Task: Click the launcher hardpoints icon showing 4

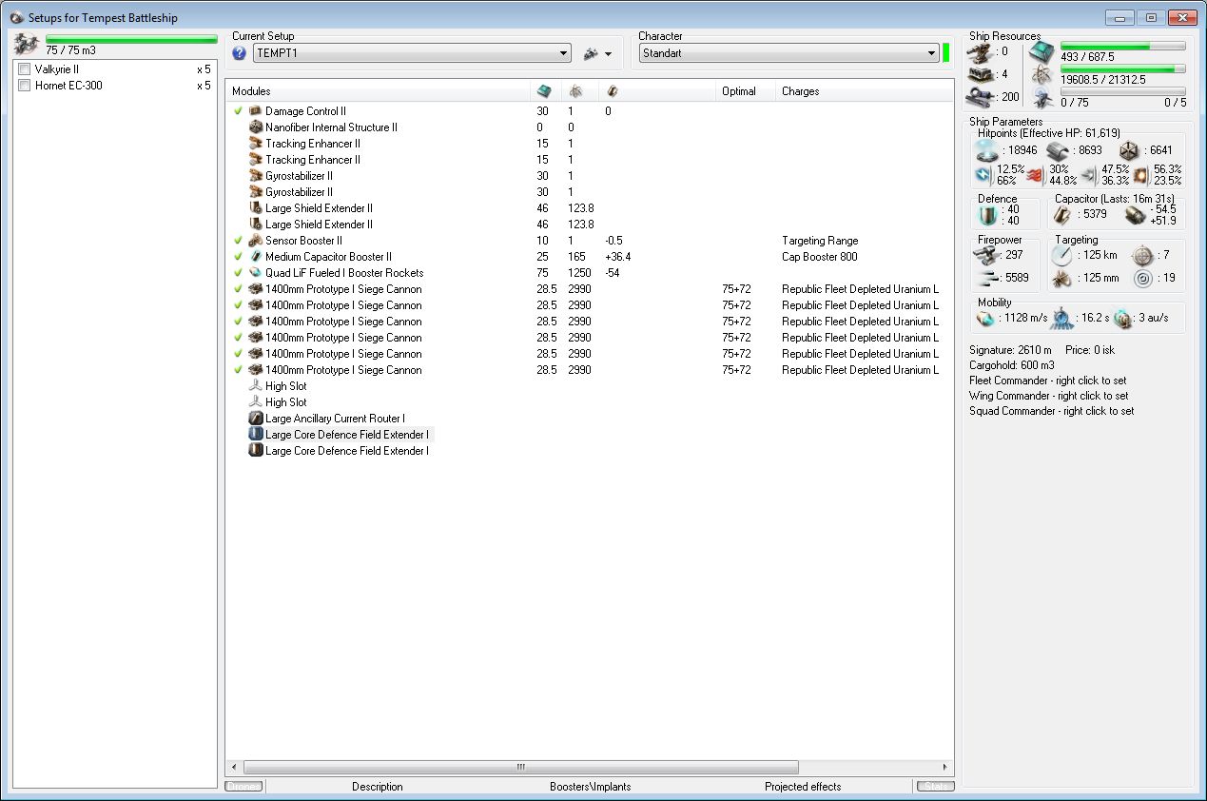Action: [x=979, y=74]
